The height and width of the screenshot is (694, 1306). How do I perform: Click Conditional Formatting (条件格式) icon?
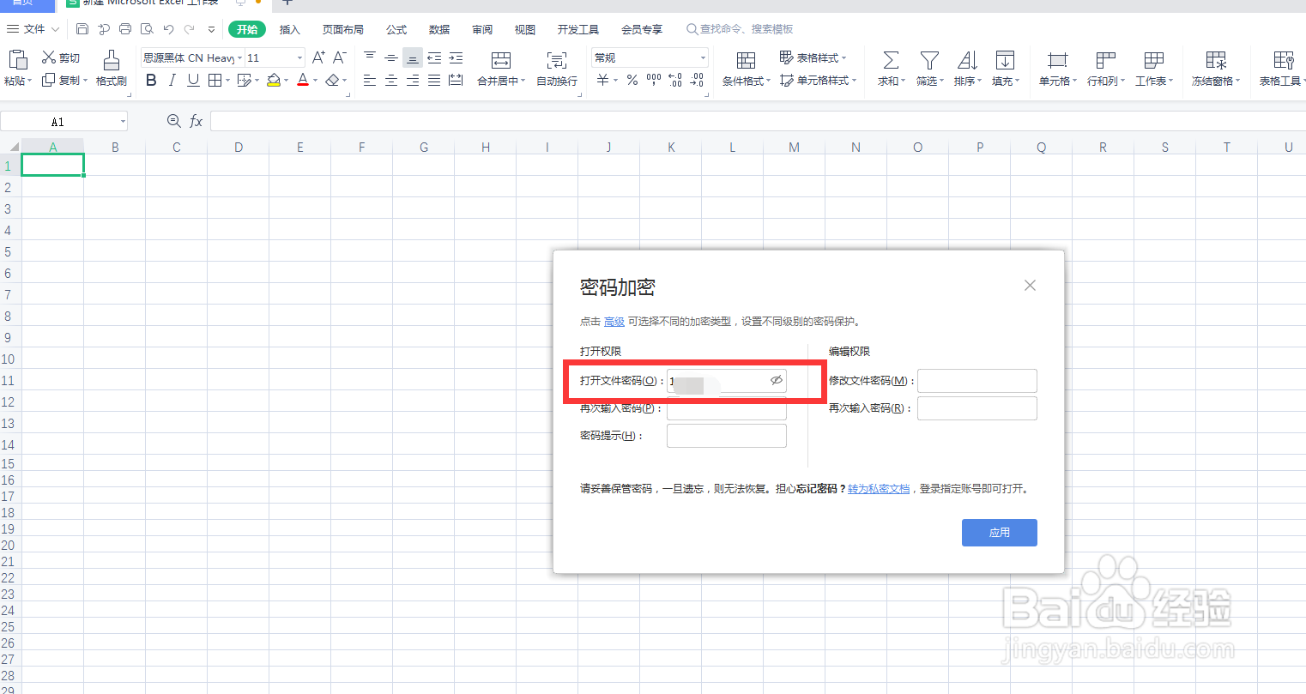click(x=747, y=60)
